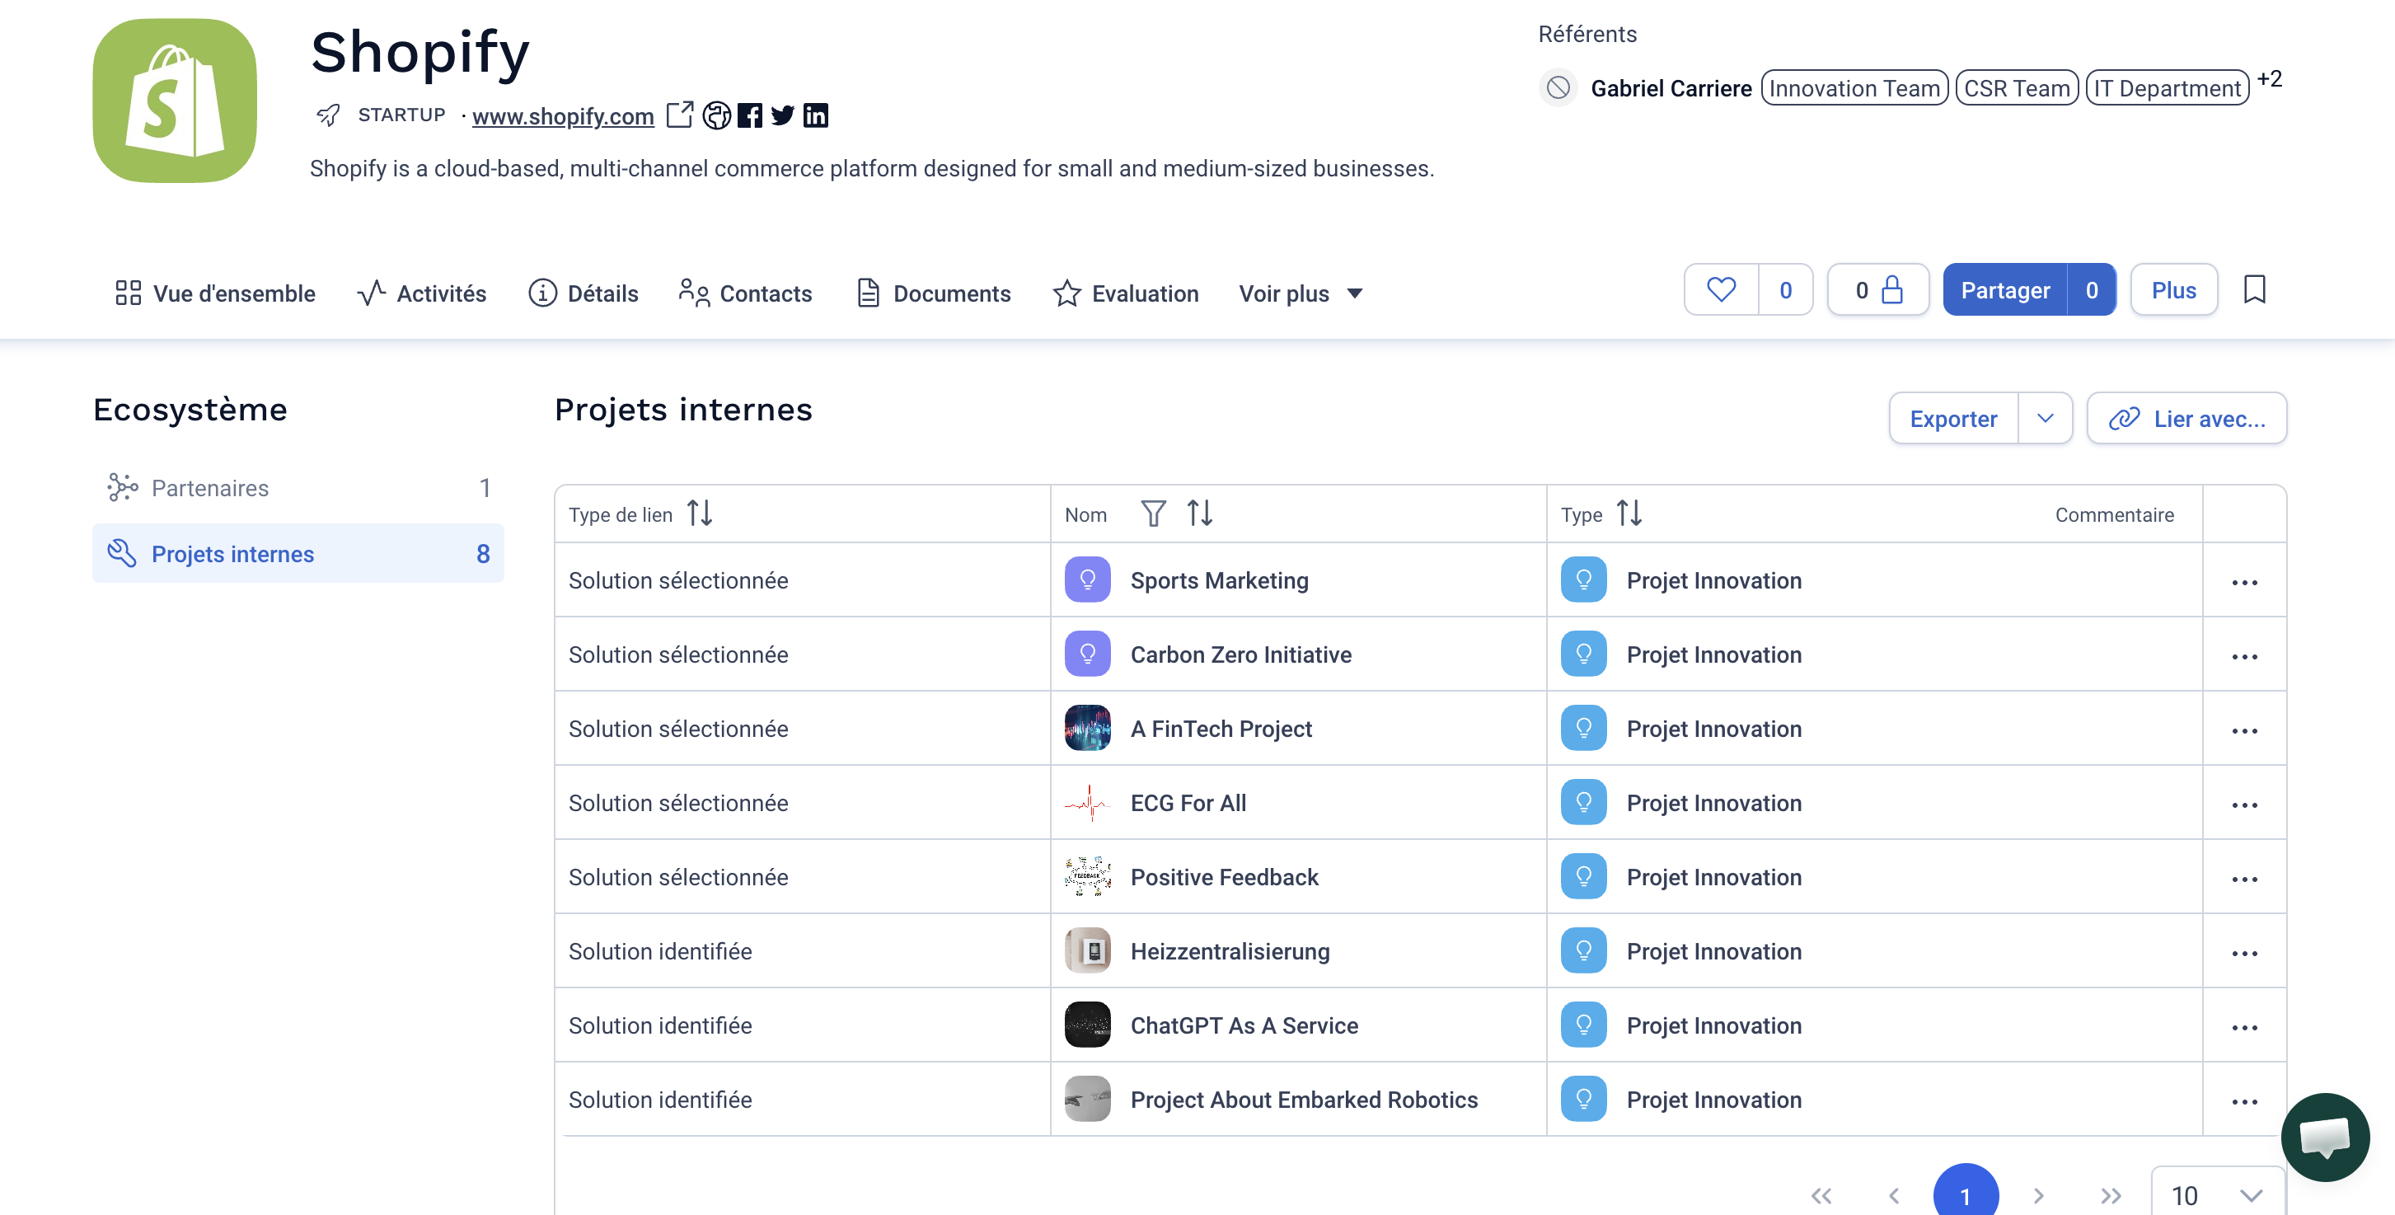Viewport: 2395px width, 1215px height.
Task: Visit the www.shopify.com link
Action: pyautogui.click(x=564, y=116)
